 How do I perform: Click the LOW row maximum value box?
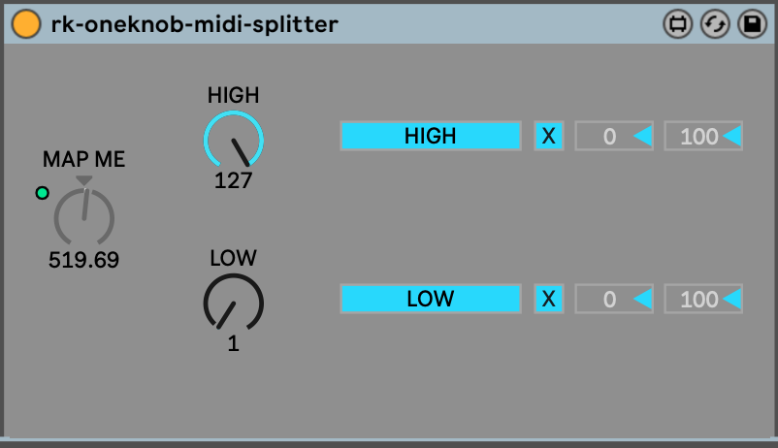(x=703, y=300)
